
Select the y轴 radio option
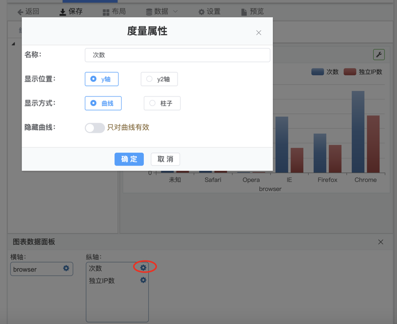(x=101, y=79)
